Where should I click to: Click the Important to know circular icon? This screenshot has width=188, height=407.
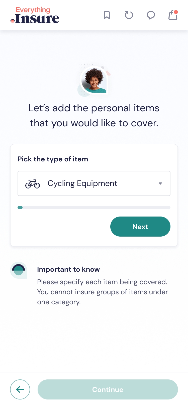pyautogui.click(x=18, y=270)
